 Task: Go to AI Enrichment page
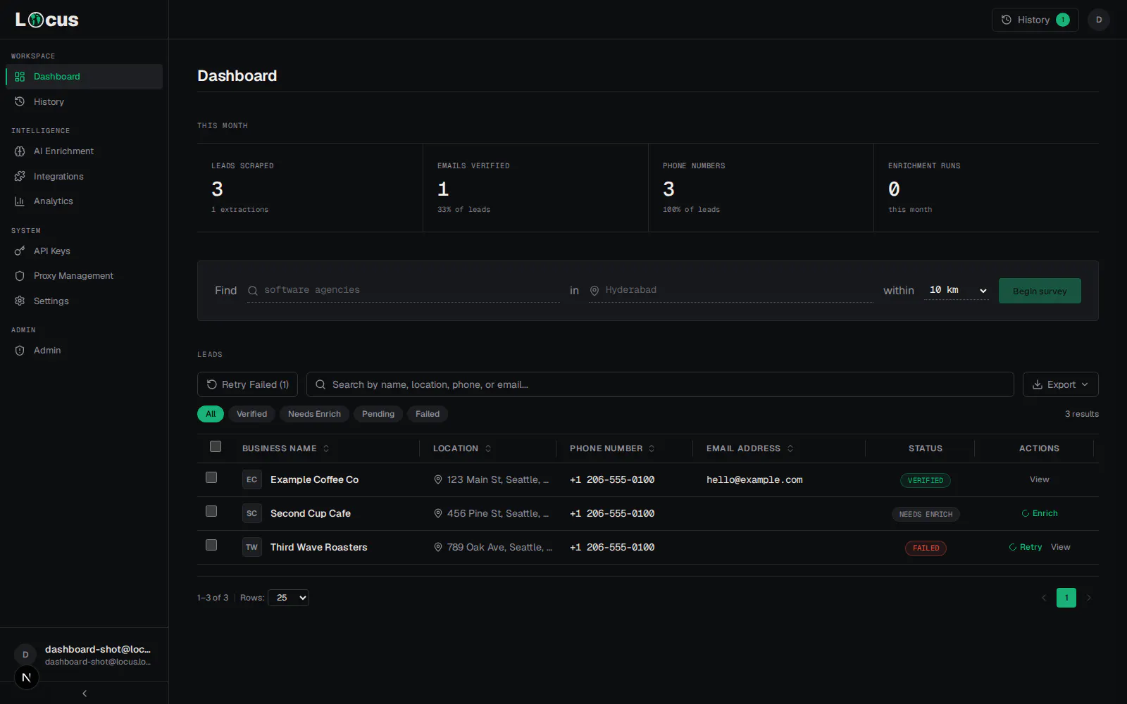[x=84, y=151]
